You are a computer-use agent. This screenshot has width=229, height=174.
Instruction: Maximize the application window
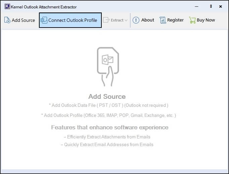[211, 6]
